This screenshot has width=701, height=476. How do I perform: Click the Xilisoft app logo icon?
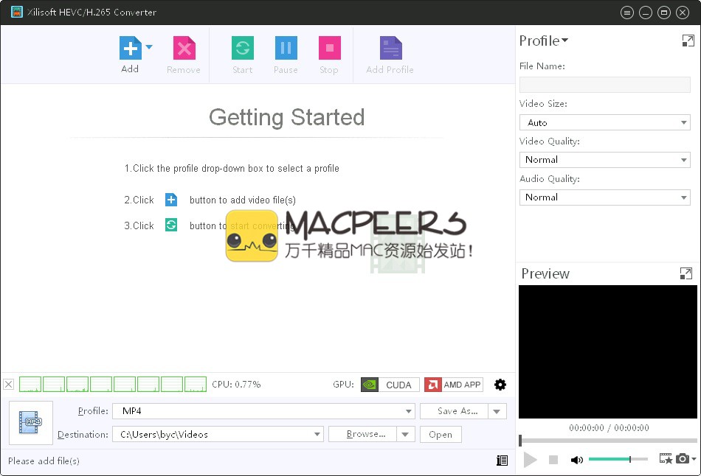[16, 12]
